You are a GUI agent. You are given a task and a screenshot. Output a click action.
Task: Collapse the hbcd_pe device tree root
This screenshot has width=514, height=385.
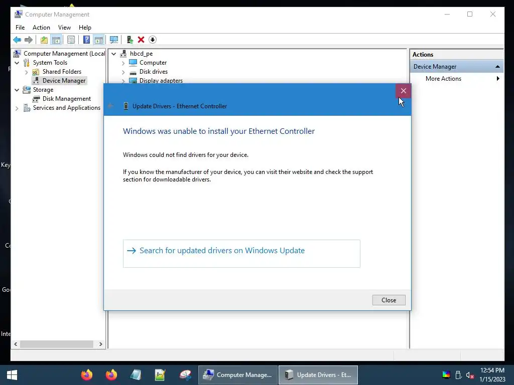pyautogui.click(x=114, y=54)
